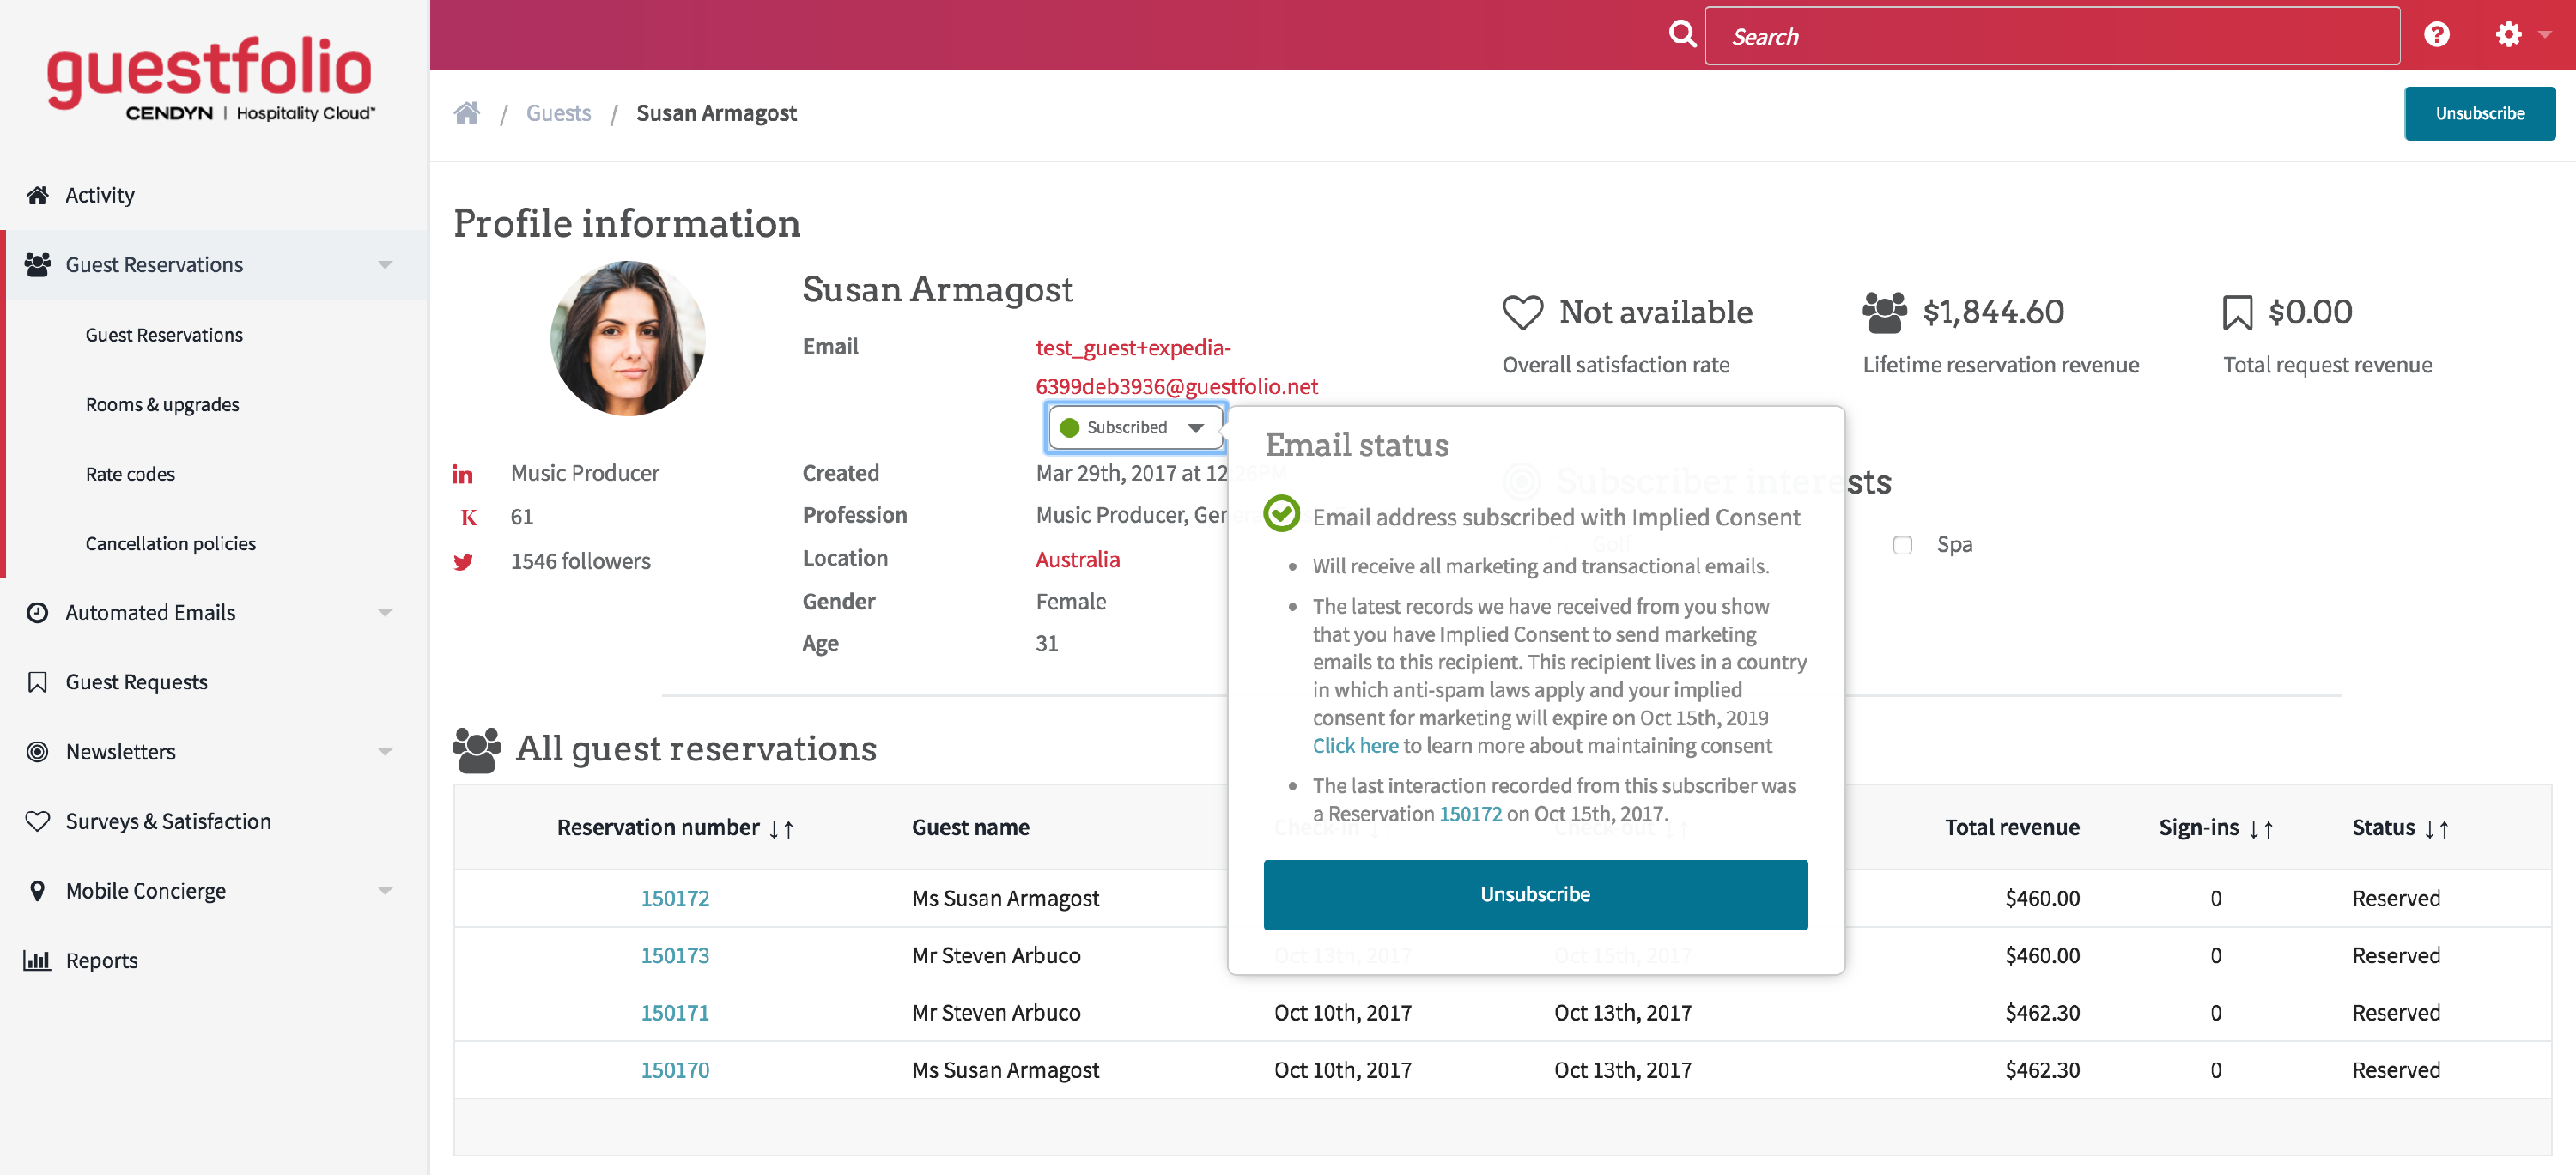Click the Total revenue column header
Screen dimensions: 2576x1175
(2012, 827)
